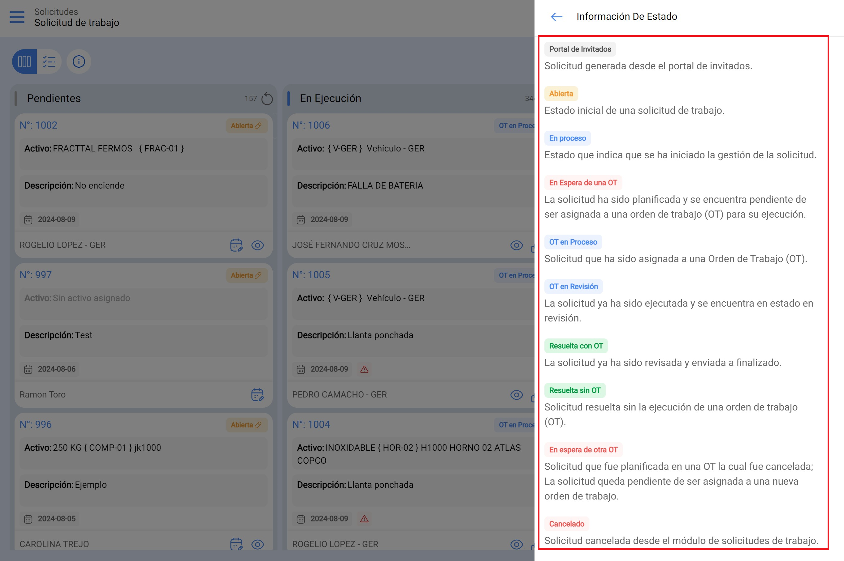This screenshot has height=561, width=844.
Task: Schedule Ramon Toro request with calendar icon
Action: (x=257, y=395)
